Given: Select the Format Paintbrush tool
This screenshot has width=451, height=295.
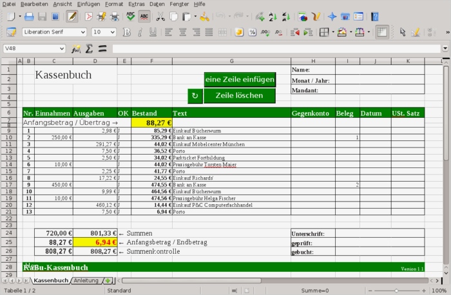Looking at the screenshot, I should coord(204,17).
